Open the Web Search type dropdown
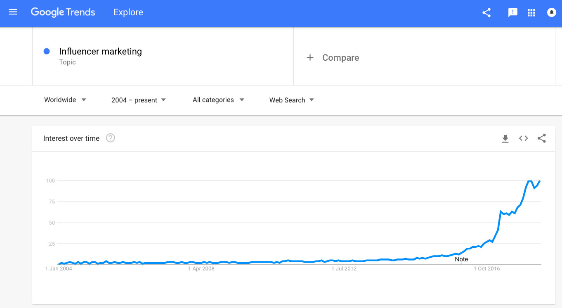 click(291, 100)
